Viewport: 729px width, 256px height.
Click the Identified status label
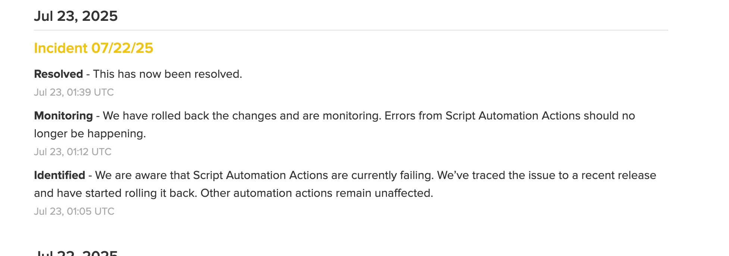pyautogui.click(x=60, y=175)
